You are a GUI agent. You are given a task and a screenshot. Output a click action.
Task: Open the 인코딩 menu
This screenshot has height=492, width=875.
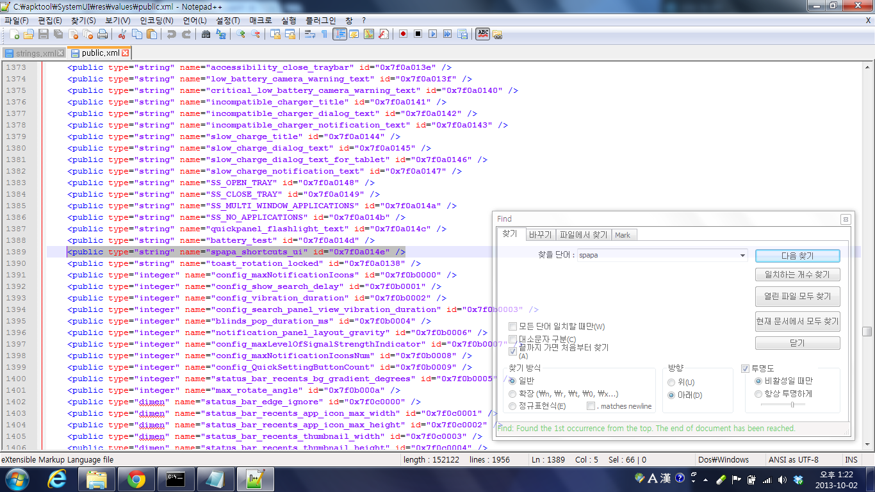pyautogui.click(x=156, y=20)
